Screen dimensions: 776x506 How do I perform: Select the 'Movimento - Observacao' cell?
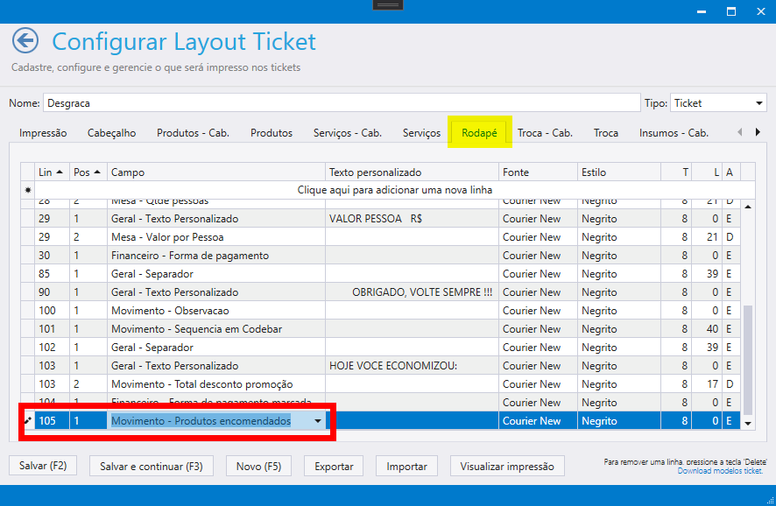[x=216, y=311]
